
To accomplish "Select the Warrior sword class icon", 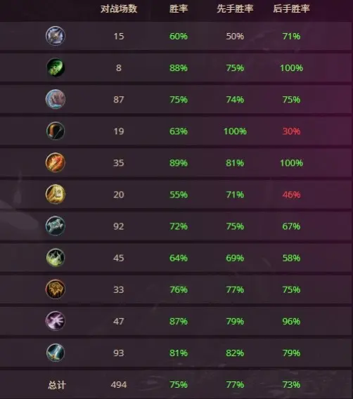I will click(x=56, y=353).
